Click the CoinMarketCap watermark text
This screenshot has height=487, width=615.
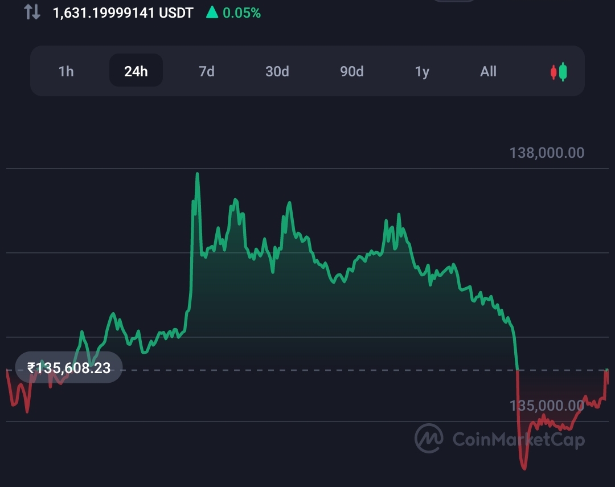[519, 439]
